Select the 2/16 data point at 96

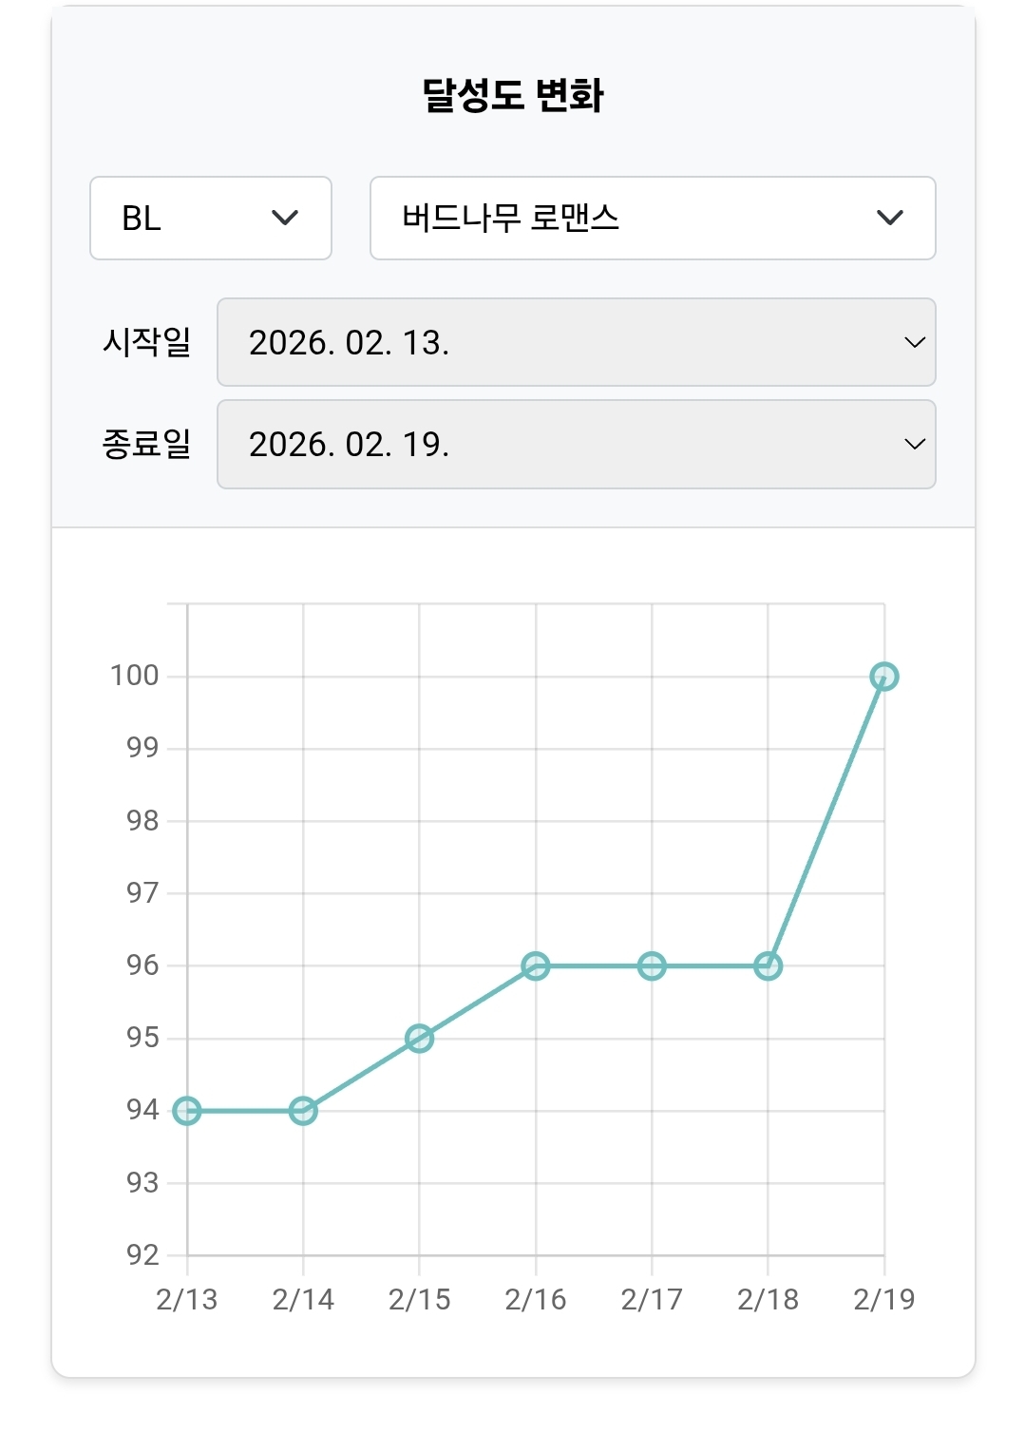536,965
